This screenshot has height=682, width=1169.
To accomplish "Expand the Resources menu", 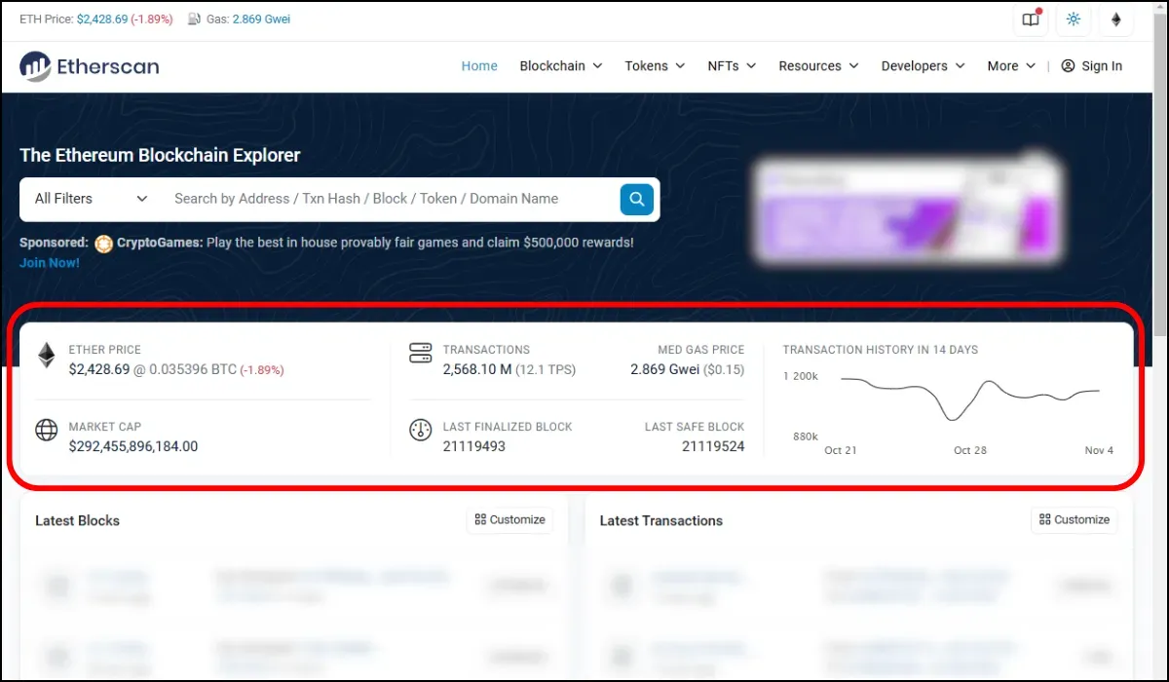I will point(818,66).
